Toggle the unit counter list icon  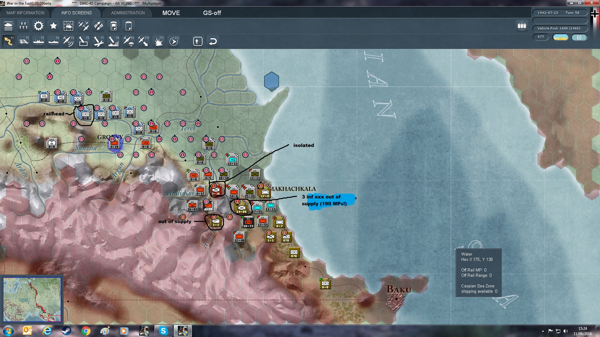[8, 26]
